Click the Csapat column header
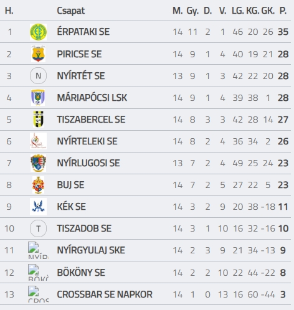The height and width of the screenshot is (310, 294). pyautogui.click(x=71, y=11)
